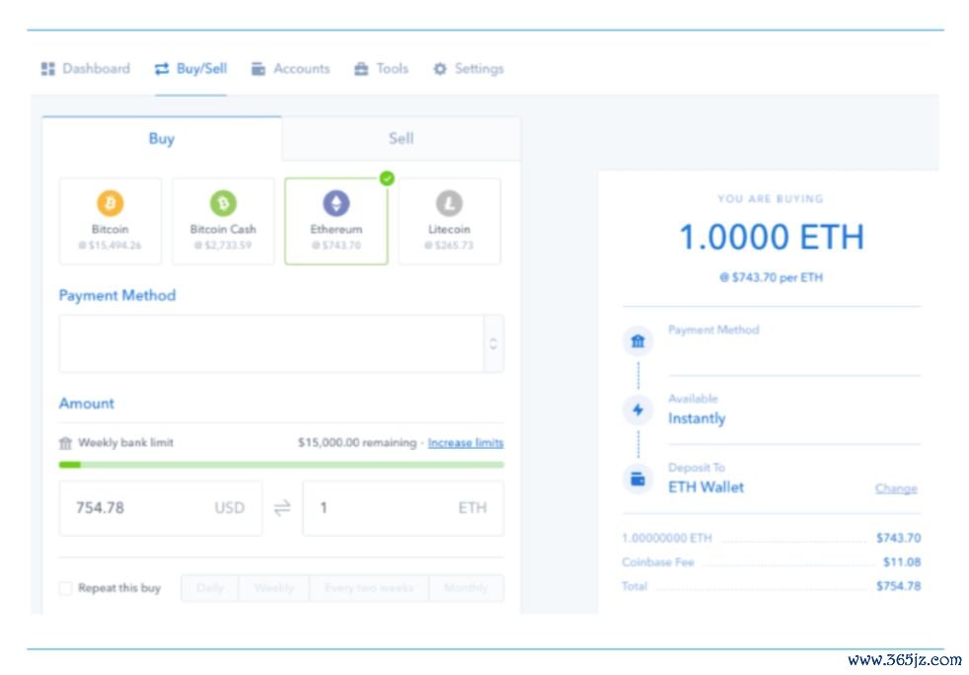969x675 pixels.
Task: Choose the green Bitcoin Cash icon
Action: [223, 202]
